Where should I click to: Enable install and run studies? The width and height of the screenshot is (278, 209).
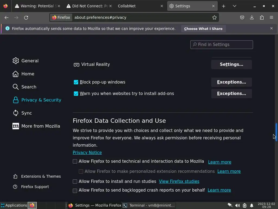pyautogui.click(x=75, y=182)
